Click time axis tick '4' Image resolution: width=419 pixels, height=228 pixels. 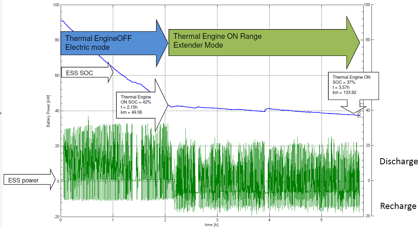pos(269,220)
